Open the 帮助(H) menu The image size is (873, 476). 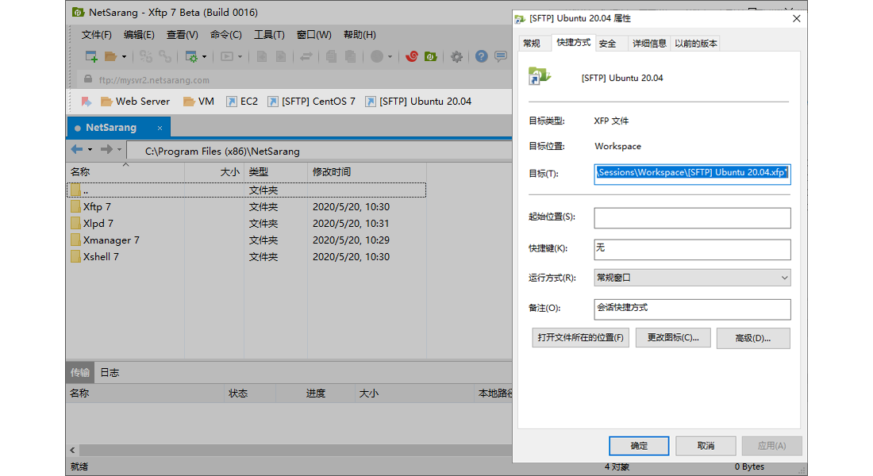[359, 35]
